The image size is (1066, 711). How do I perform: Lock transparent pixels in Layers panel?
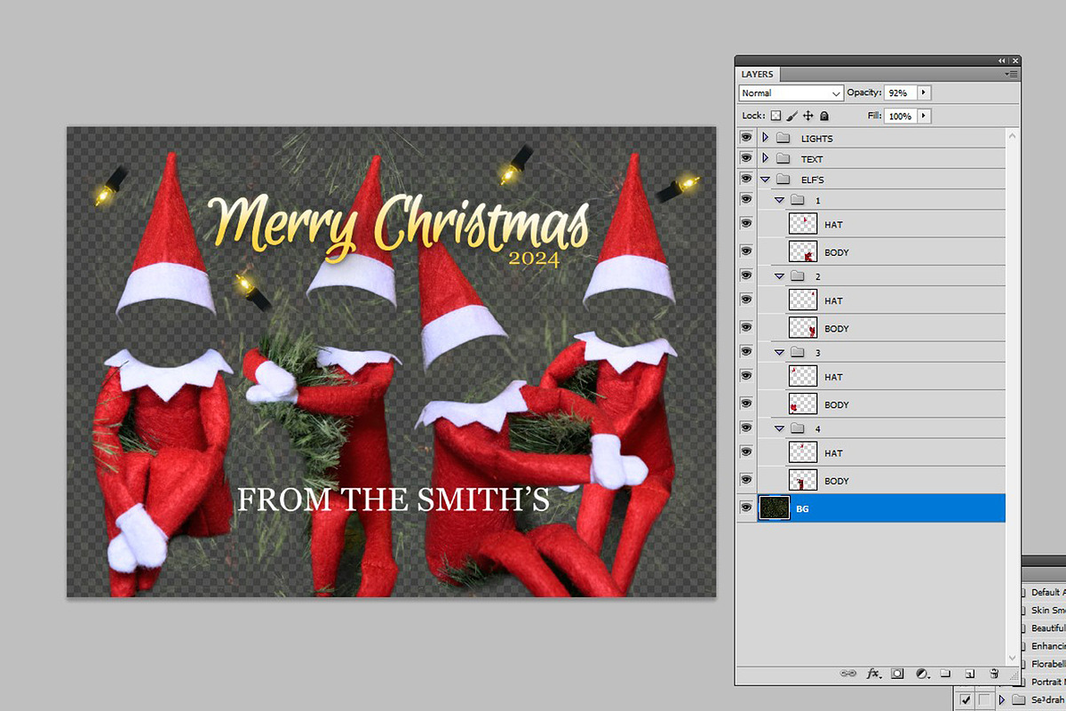(x=776, y=116)
